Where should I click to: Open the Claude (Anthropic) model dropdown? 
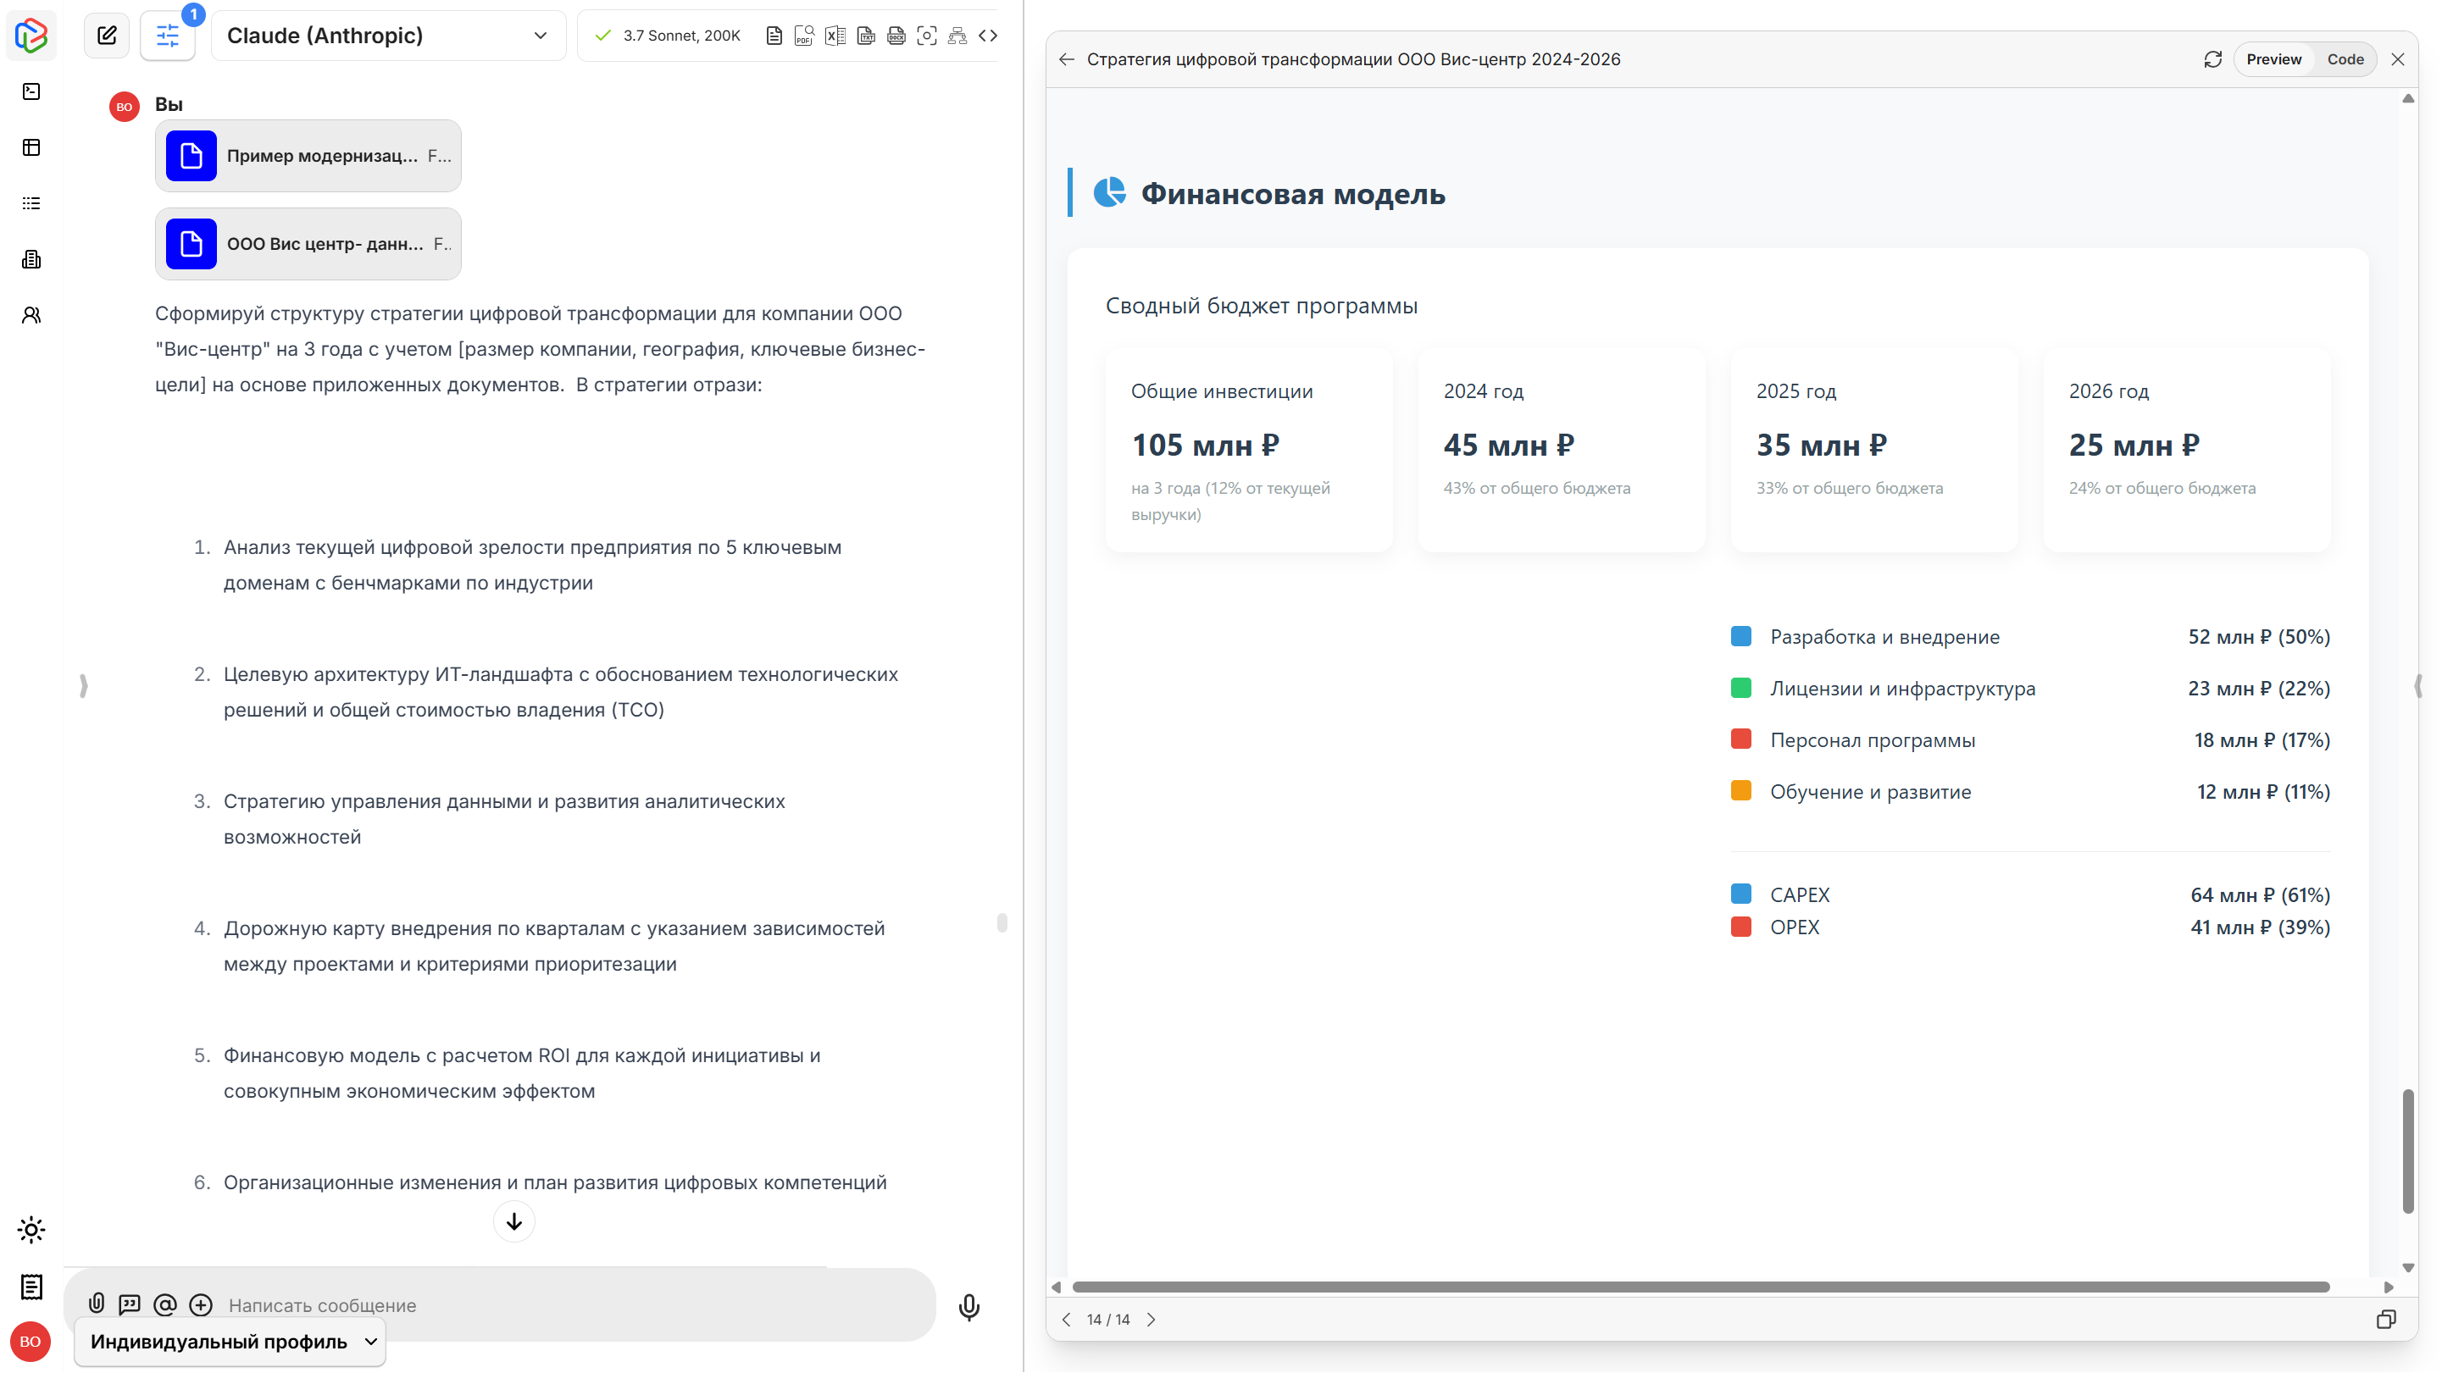click(389, 35)
